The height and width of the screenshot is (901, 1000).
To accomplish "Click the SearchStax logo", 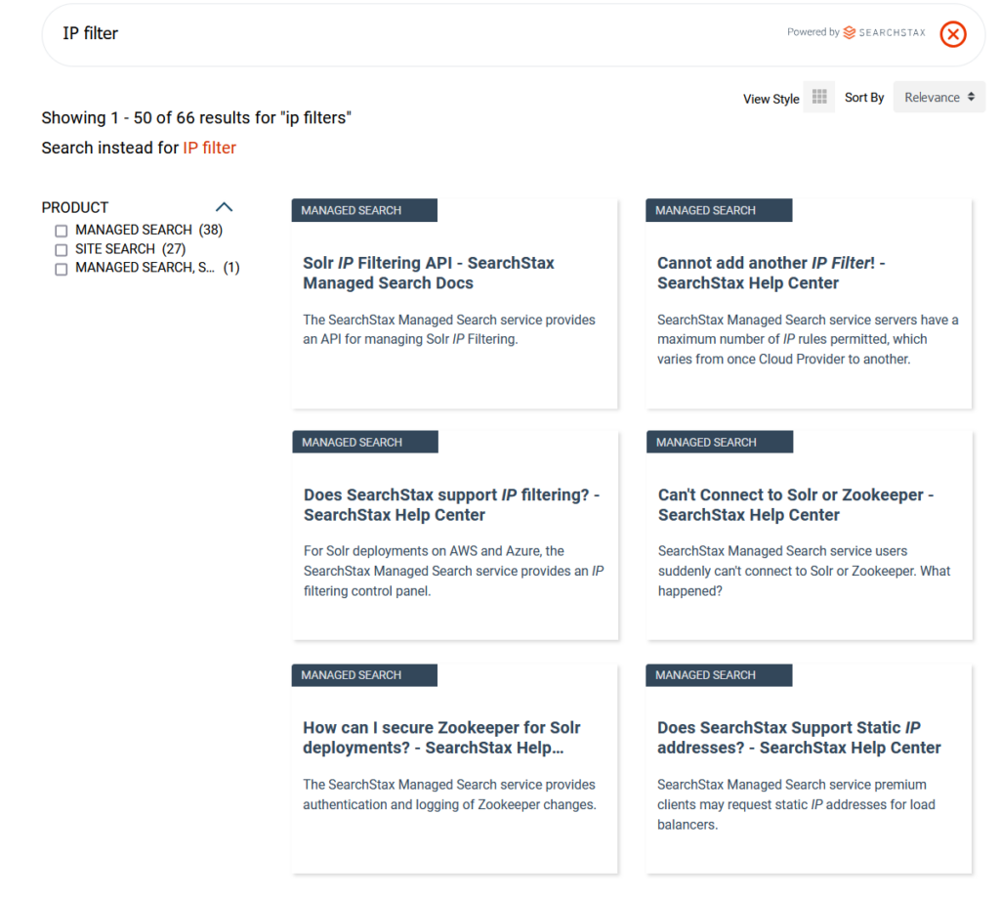I will click(884, 32).
